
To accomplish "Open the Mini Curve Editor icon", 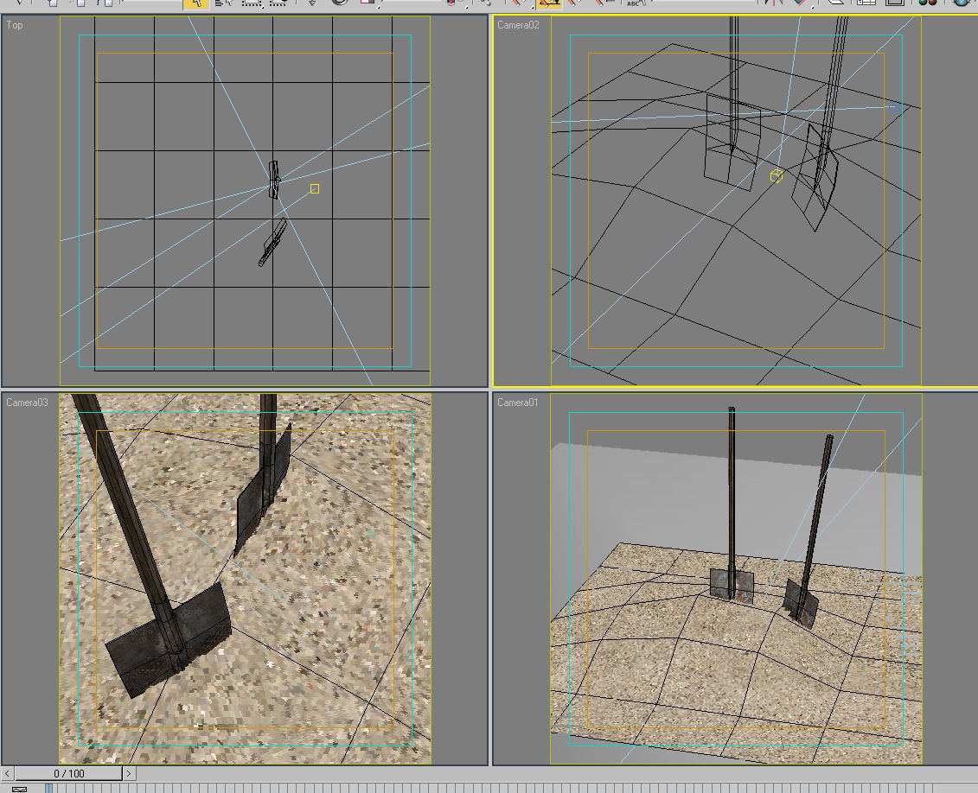I will tap(19, 789).
